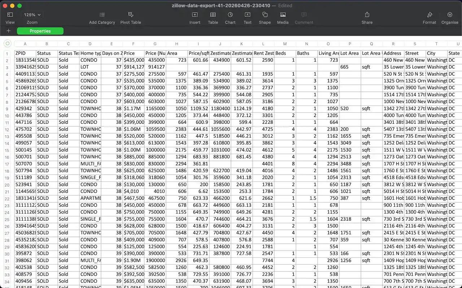Select the Zestimate cell 1180400
The width and height of the screenshot is (462, 288).
click(220, 108)
